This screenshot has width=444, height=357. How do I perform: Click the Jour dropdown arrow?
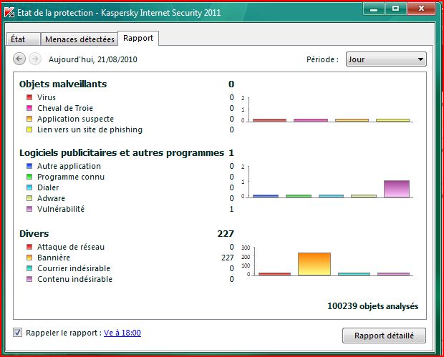pyautogui.click(x=420, y=59)
